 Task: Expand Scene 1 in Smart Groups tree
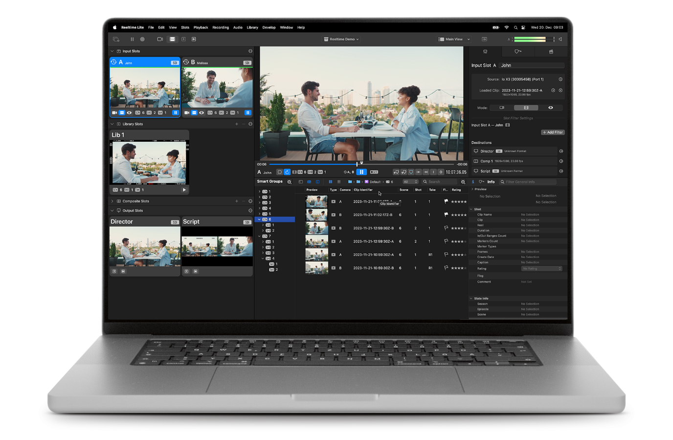click(x=260, y=192)
